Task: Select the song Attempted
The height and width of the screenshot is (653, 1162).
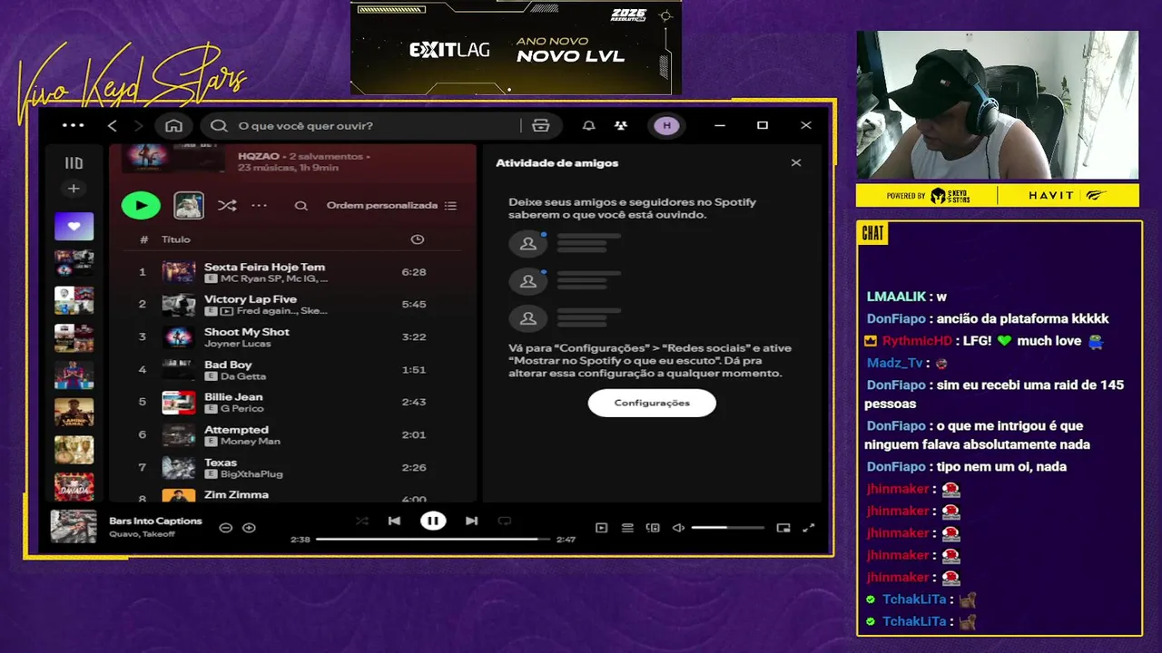Action: click(236, 430)
